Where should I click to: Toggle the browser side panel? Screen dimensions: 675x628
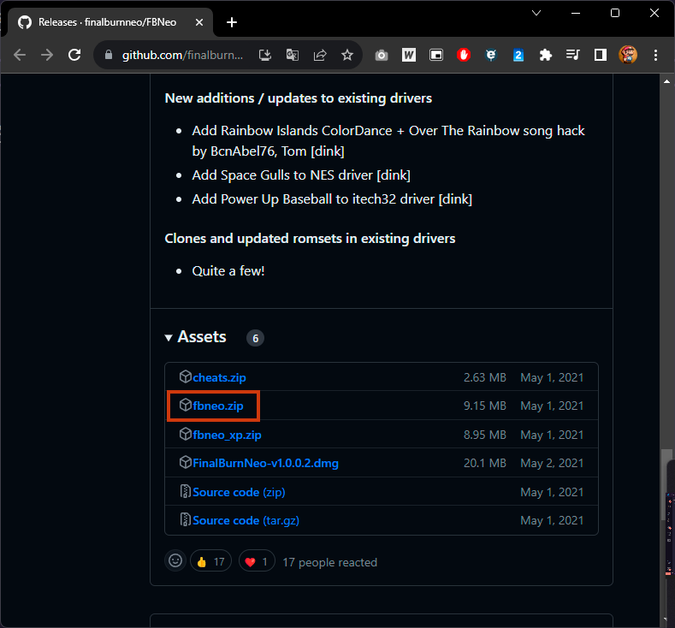click(600, 55)
